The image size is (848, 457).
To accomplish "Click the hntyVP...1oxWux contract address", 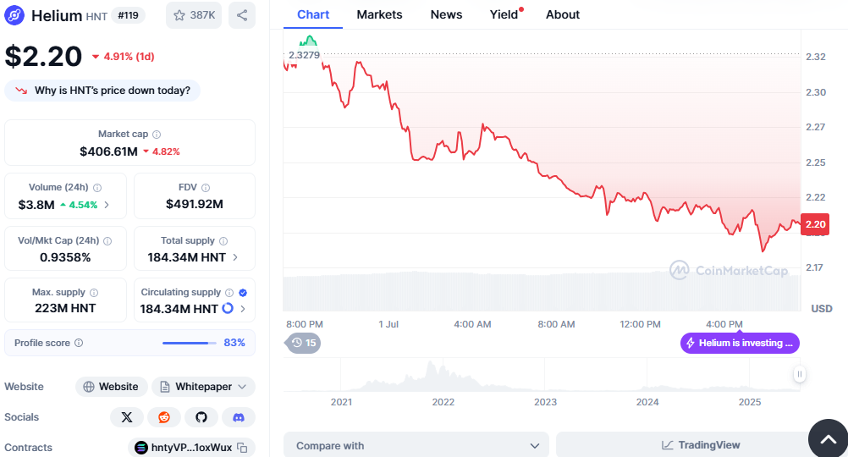I will (191, 448).
